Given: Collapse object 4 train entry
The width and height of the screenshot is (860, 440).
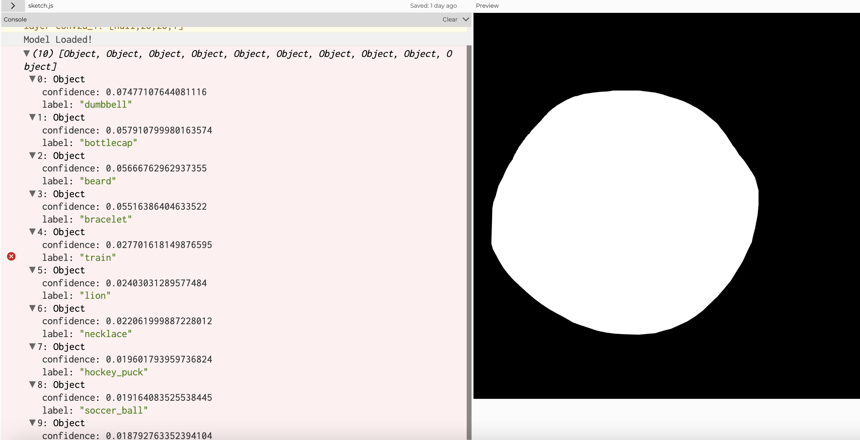Looking at the screenshot, I should [33, 232].
